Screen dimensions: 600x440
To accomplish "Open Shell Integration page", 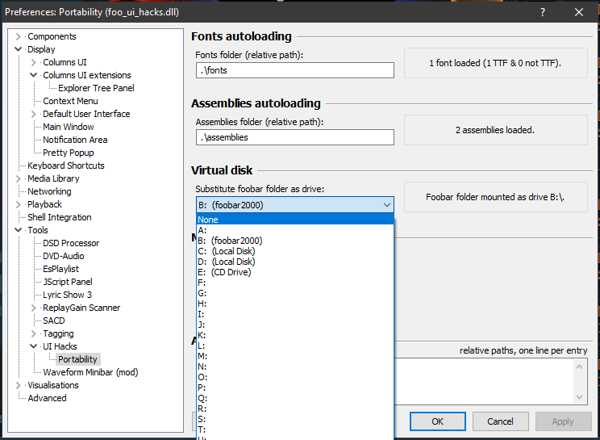I will [60, 217].
